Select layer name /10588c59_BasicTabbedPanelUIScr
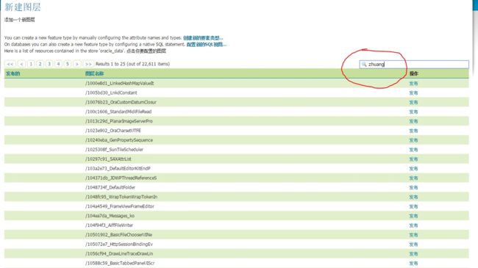The image size is (478, 268). [x=120, y=263]
